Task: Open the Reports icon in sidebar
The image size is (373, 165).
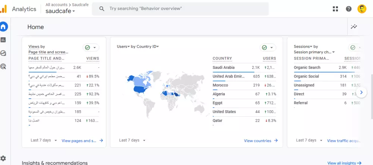Action: coord(3,40)
